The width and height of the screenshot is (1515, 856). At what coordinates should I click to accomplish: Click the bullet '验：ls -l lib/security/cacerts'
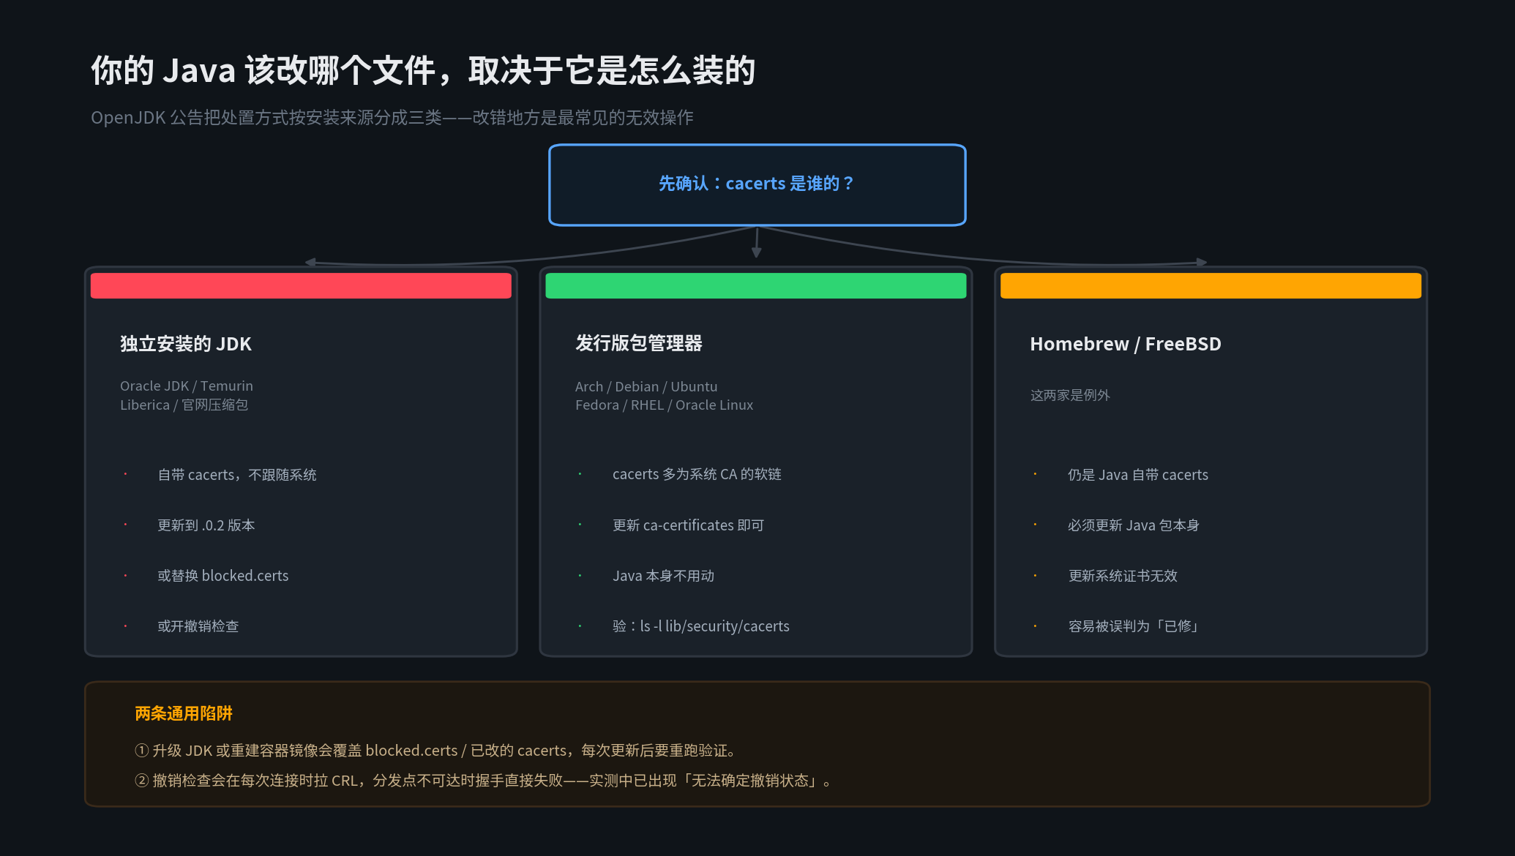pos(701,626)
